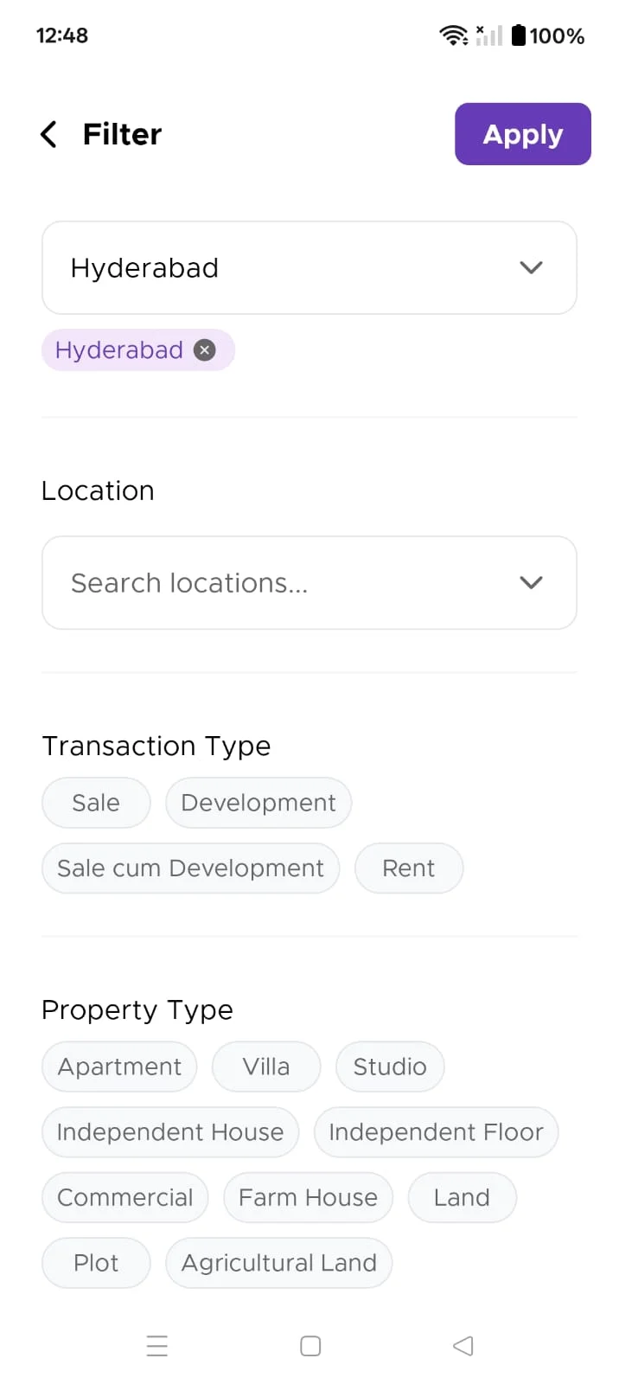Pick the Villa property type chip
619x1384 pixels.
[266, 1067]
